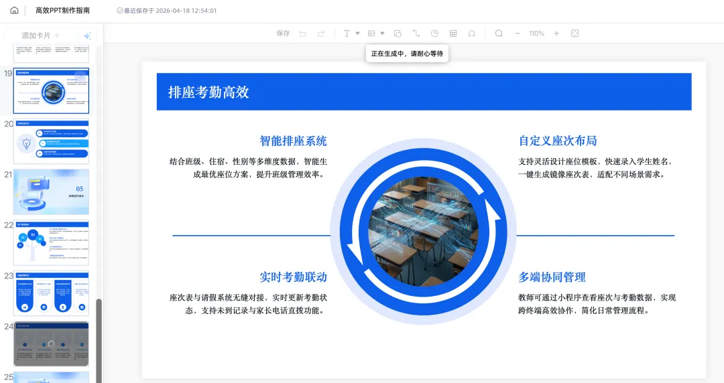Viewport: 724px width, 383px height.
Task: Zoom in with the plus button
Action: pyautogui.click(x=556, y=33)
